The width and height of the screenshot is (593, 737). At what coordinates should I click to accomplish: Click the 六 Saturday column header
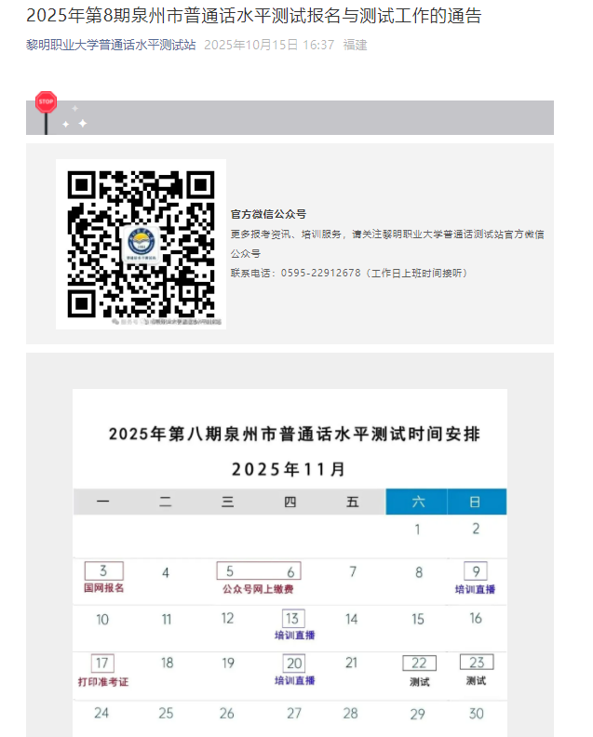click(x=417, y=502)
